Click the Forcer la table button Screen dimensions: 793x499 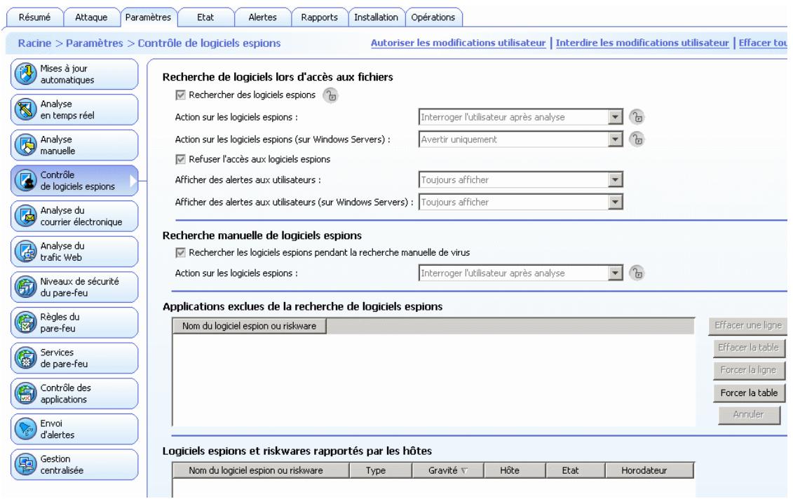[x=749, y=393]
